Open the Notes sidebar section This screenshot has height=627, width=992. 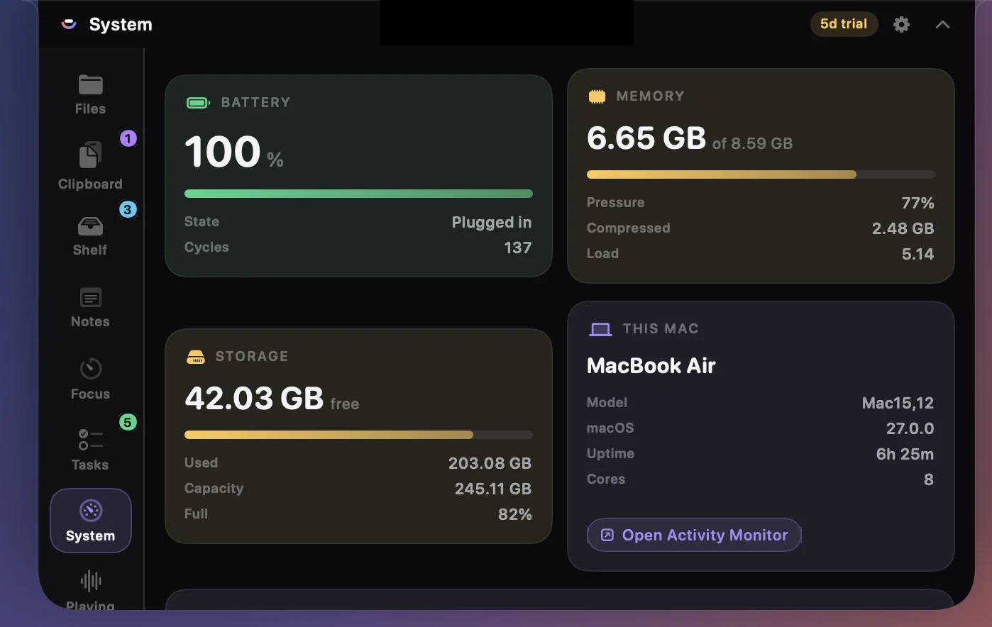point(90,308)
